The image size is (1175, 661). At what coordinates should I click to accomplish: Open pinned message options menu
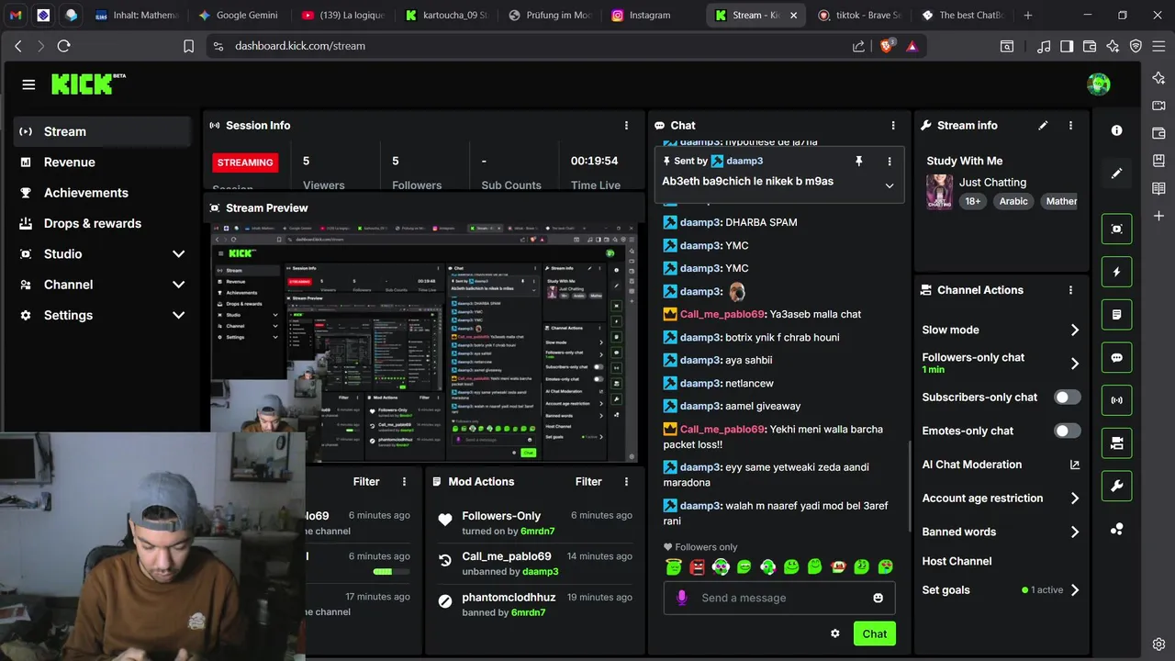(889, 162)
